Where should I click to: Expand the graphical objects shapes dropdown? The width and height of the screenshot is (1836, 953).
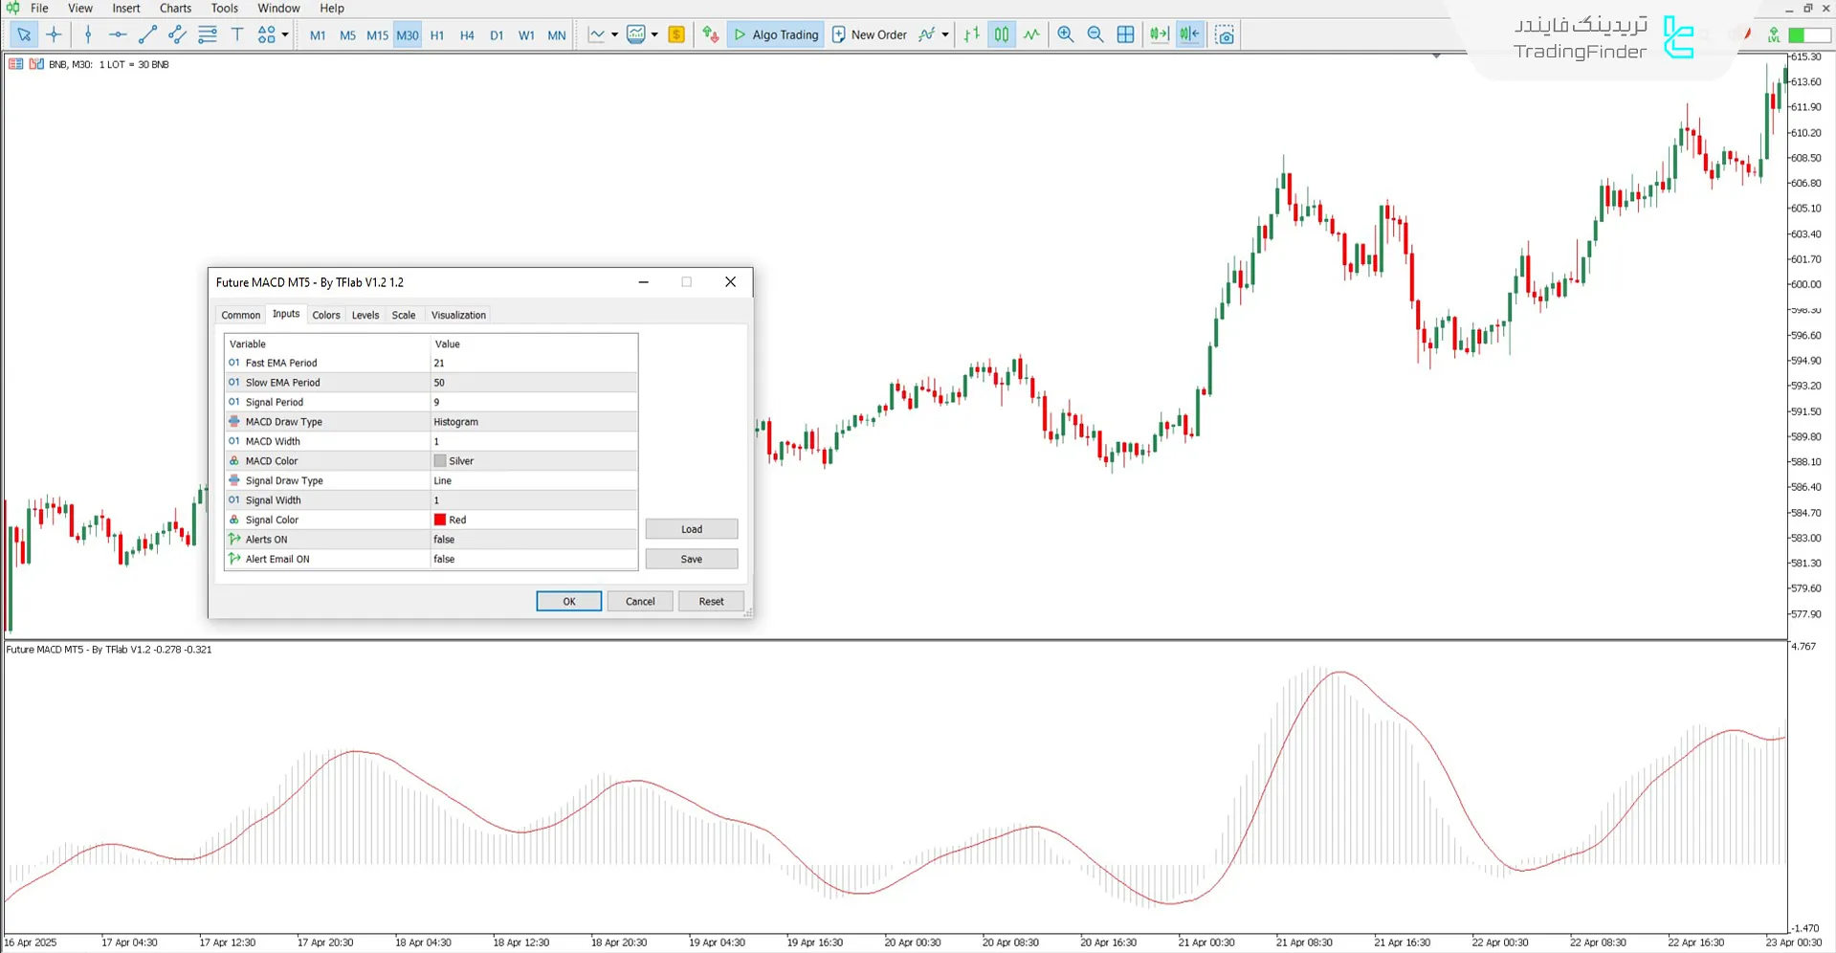point(285,34)
